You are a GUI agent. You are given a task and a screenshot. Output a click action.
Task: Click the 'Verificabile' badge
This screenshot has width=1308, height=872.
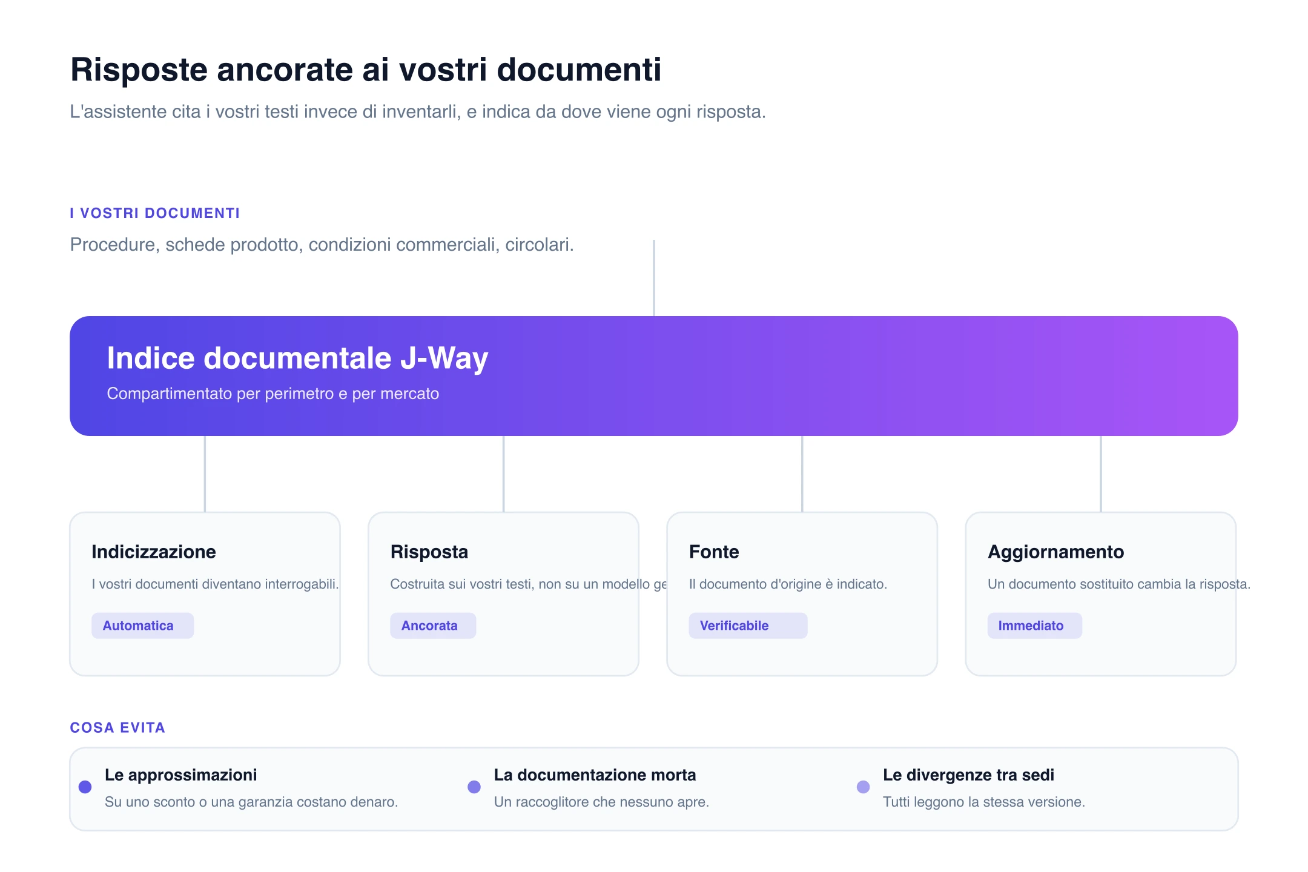click(x=748, y=626)
